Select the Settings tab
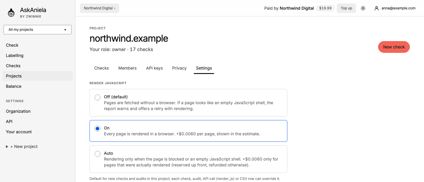Image resolution: width=424 pixels, height=182 pixels. point(204,68)
